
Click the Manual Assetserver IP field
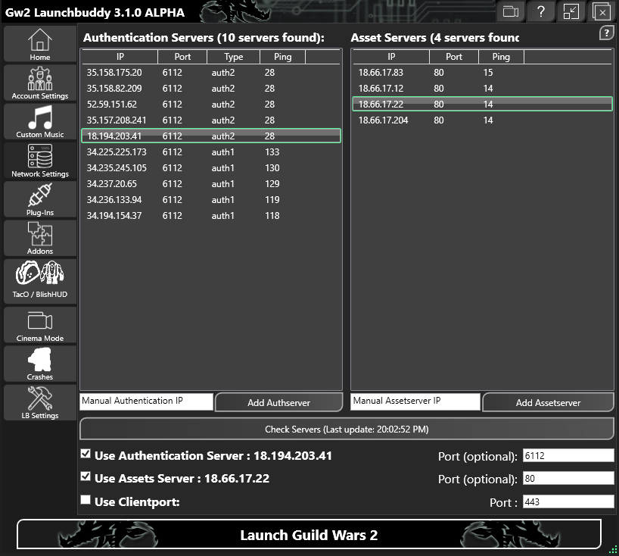415,401
